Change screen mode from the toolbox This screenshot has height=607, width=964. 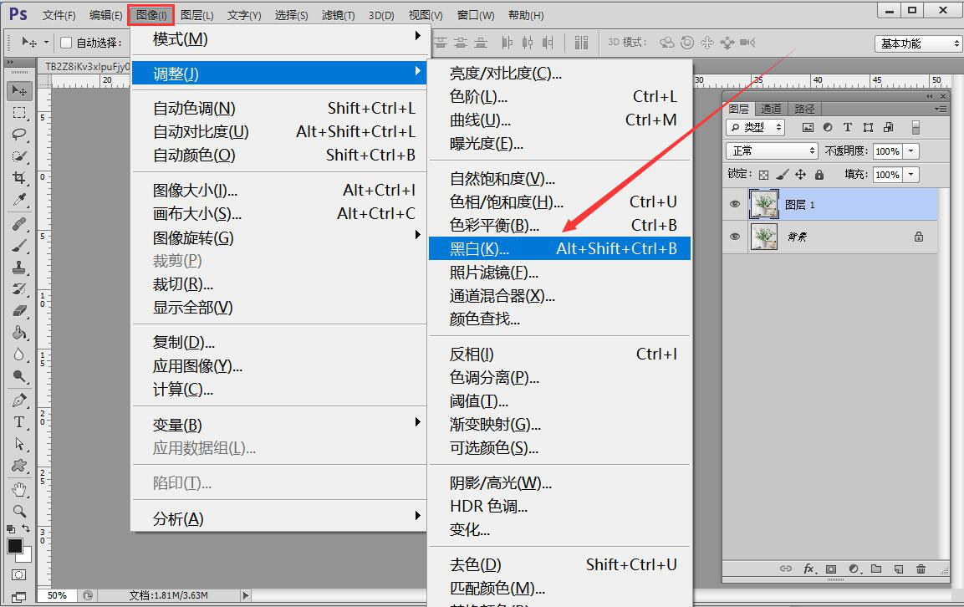[19, 596]
